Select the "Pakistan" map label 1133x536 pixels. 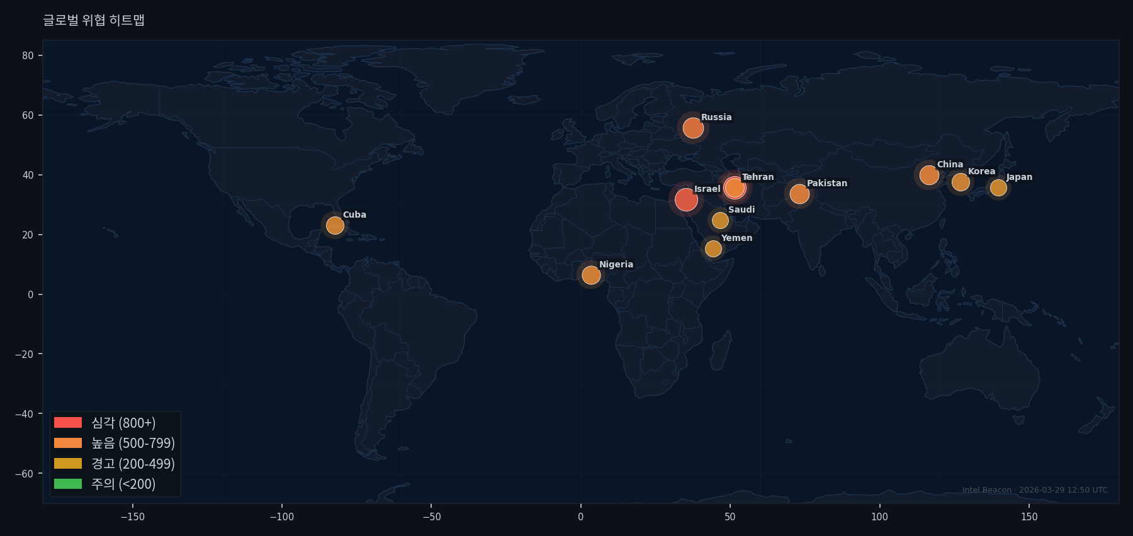tap(827, 183)
